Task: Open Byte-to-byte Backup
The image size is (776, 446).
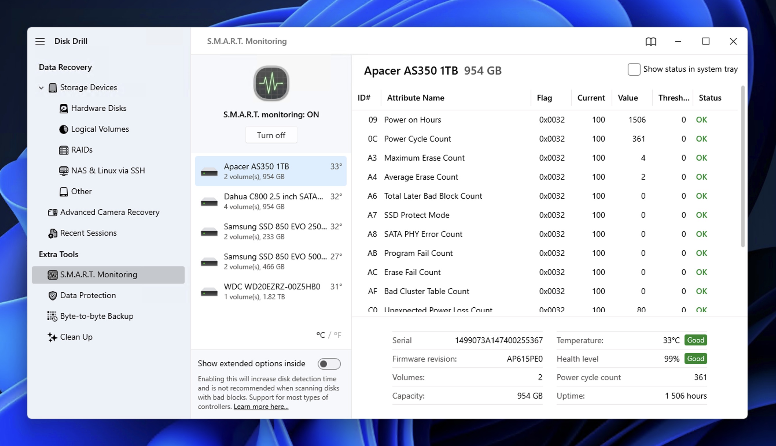Action: click(x=96, y=316)
